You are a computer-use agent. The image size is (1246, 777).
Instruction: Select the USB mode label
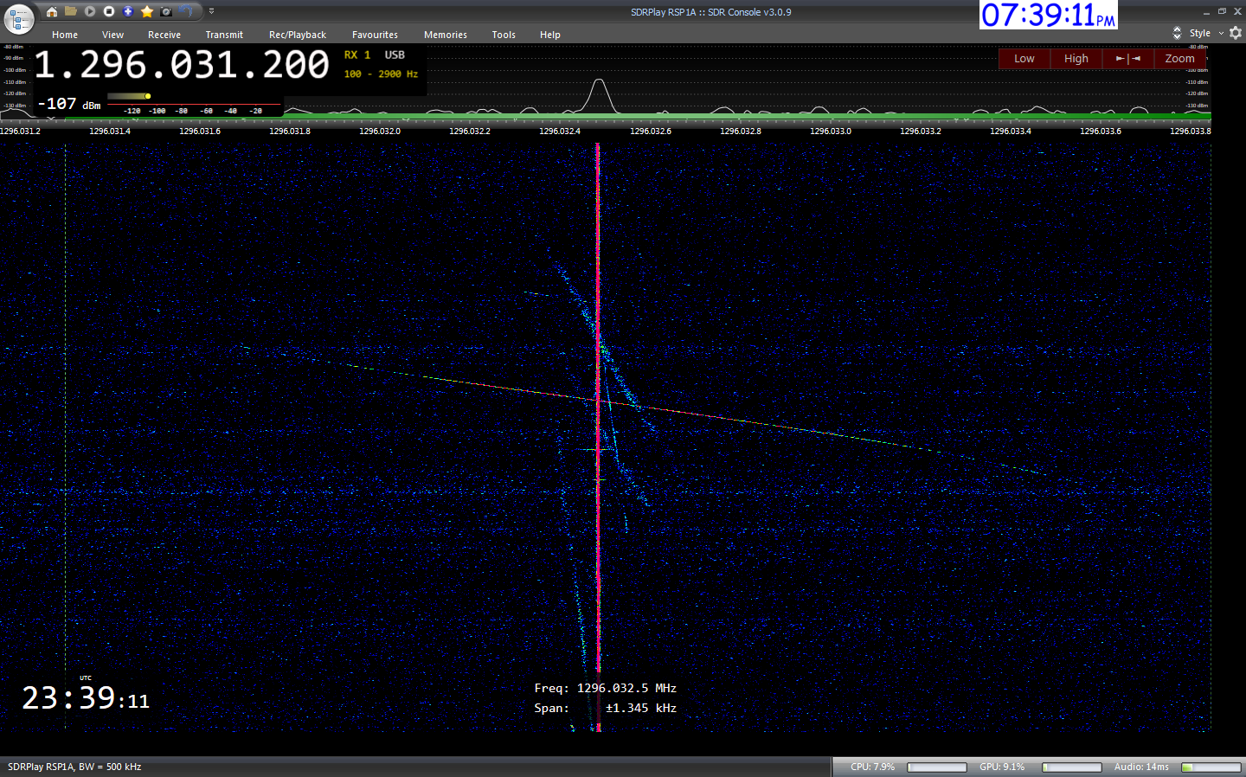[395, 55]
